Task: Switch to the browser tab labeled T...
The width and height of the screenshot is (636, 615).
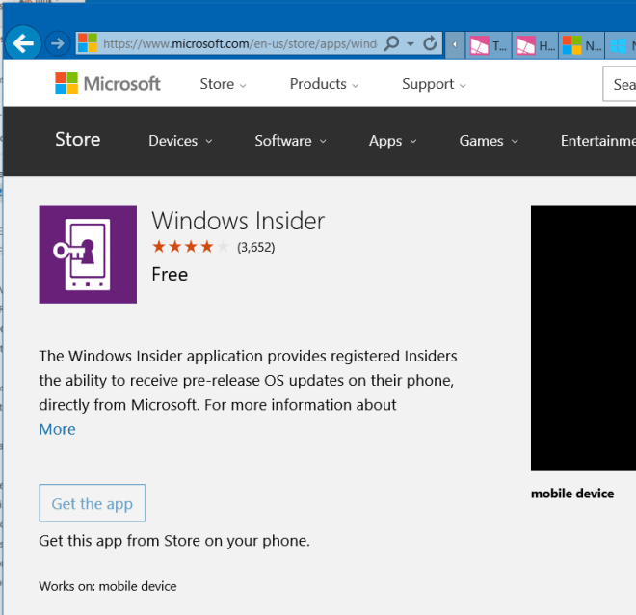Action: coord(489,46)
